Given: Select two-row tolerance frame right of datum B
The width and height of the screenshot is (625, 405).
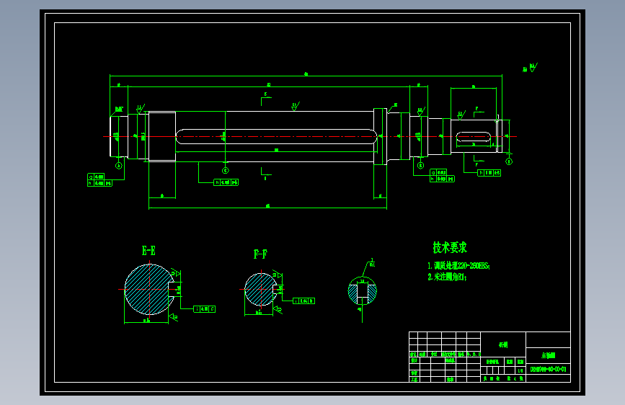Looking at the screenshot, I should 442,175.
